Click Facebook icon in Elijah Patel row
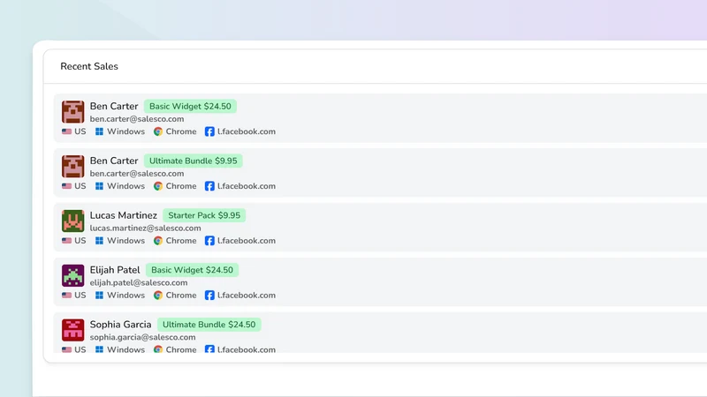 pos(209,296)
